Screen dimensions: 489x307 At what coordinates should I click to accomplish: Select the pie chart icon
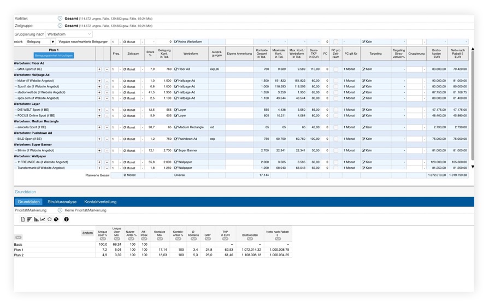point(56,220)
